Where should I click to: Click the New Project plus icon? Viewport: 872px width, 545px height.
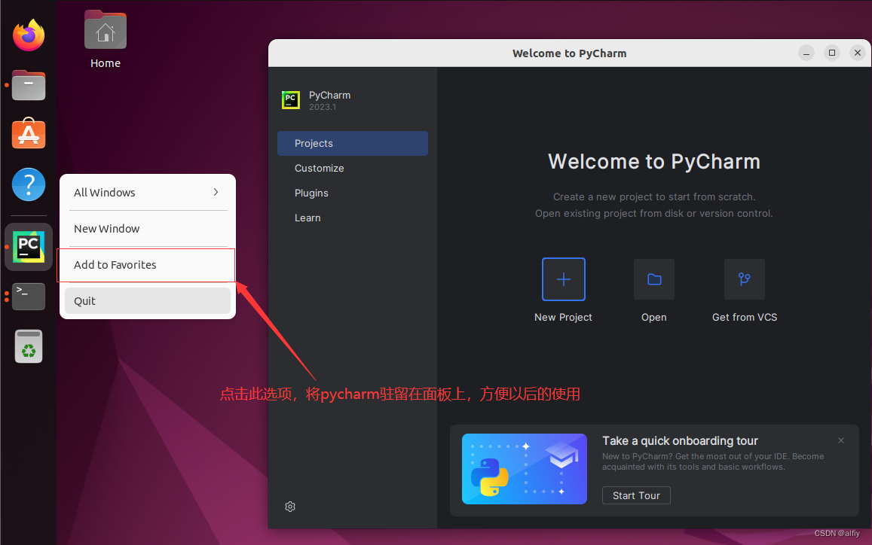[563, 279]
